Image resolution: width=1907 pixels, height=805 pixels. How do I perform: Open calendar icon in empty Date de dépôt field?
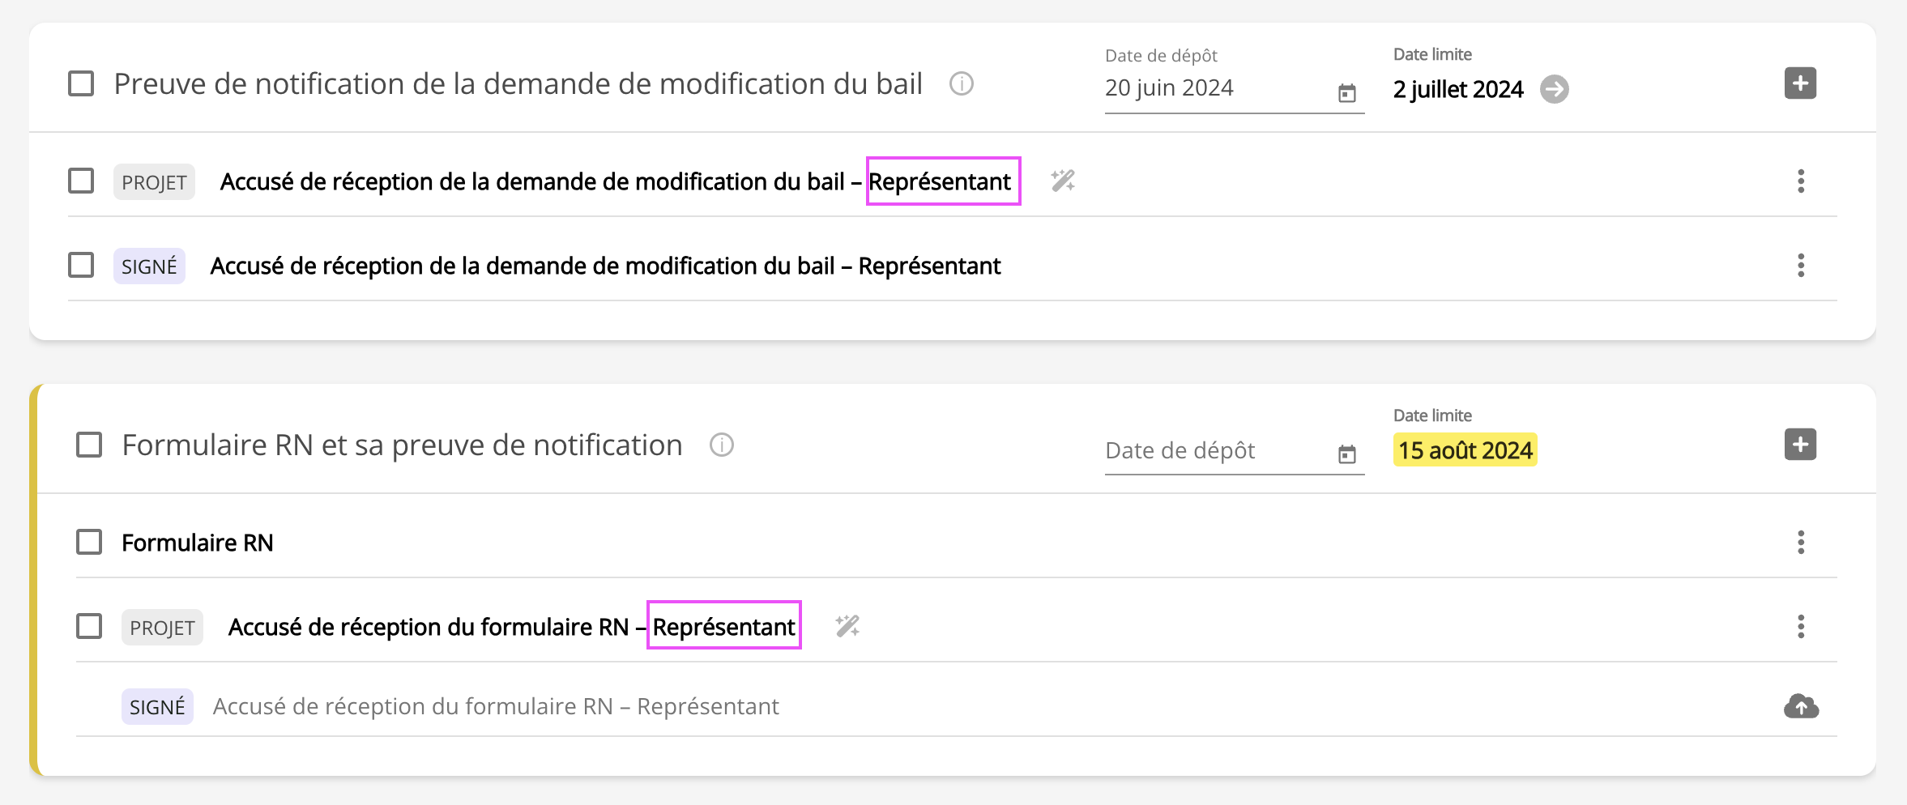(1346, 454)
